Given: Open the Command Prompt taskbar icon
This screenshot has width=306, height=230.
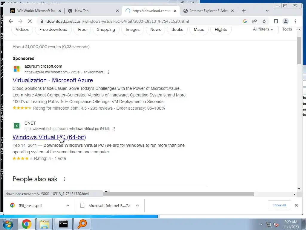Looking at the screenshot, I should coord(63,224).
